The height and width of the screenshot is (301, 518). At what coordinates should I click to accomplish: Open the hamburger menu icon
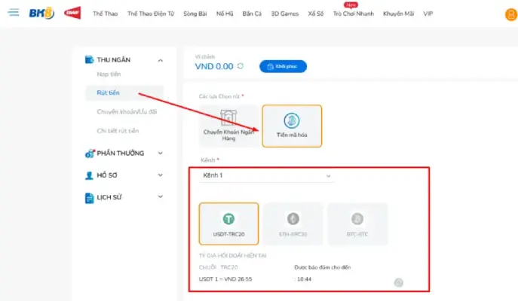point(14,13)
